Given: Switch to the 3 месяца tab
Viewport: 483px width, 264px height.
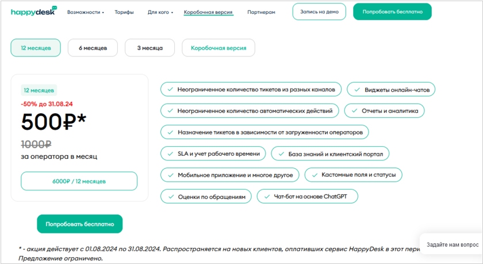Looking at the screenshot, I should click(149, 48).
